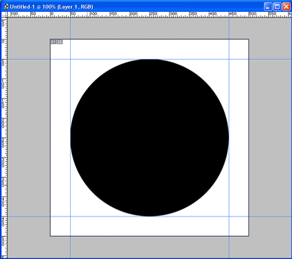This screenshot has height=259, width=292.
Task: Minimize the Untitled-1 document window
Action: pyautogui.click(x=268, y=6)
